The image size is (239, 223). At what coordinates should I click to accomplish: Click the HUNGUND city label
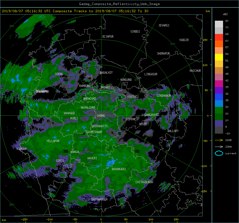(x=126, y=80)
